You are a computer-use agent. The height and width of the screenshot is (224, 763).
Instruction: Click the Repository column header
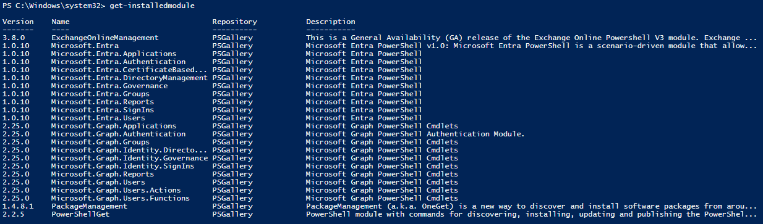(x=234, y=22)
